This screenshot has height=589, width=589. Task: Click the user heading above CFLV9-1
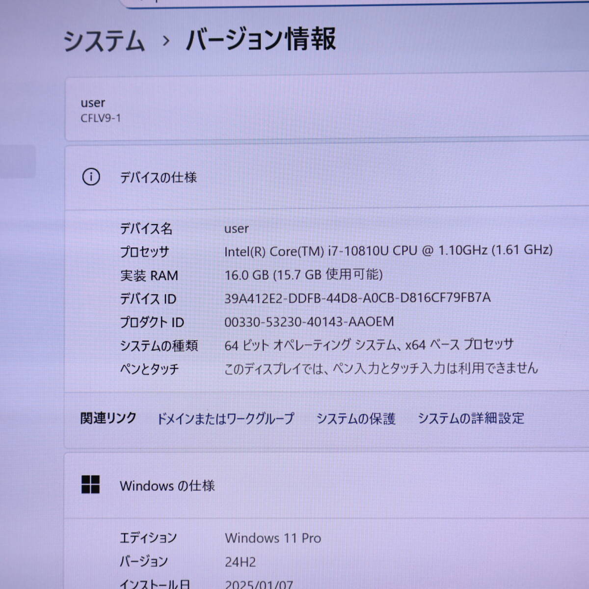pos(93,103)
